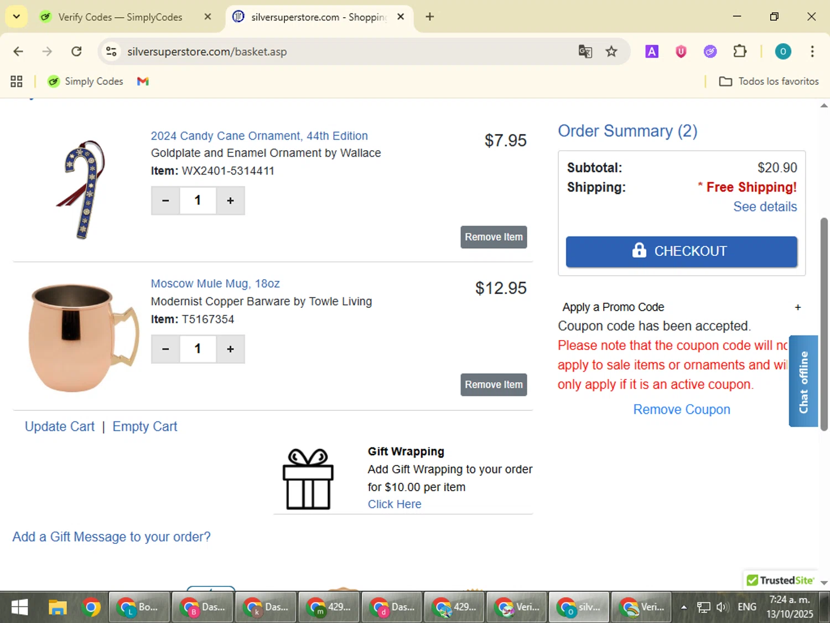Image resolution: width=830 pixels, height=623 pixels.
Task: Open the red shield U extension icon
Action: coord(681,52)
